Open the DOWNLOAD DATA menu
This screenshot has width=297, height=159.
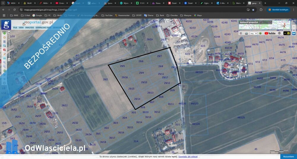(43, 28)
